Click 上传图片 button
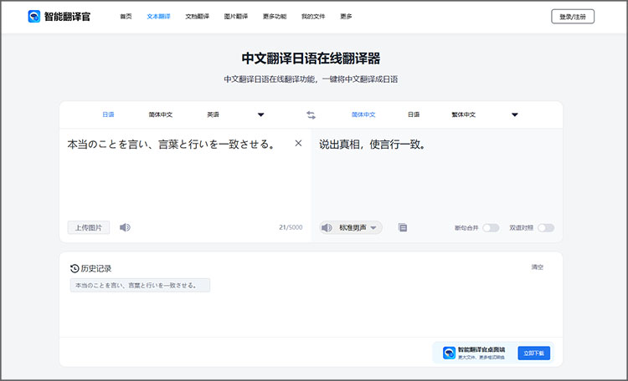Image resolution: width=628 pixels, height=381 pixels. click(x=89, y=227)
